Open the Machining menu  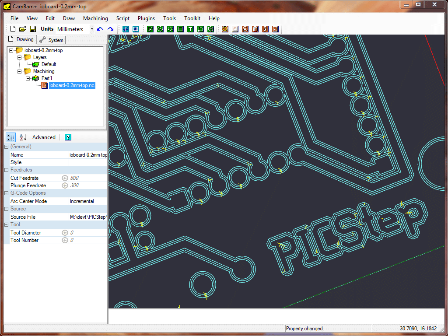point(95,18)
